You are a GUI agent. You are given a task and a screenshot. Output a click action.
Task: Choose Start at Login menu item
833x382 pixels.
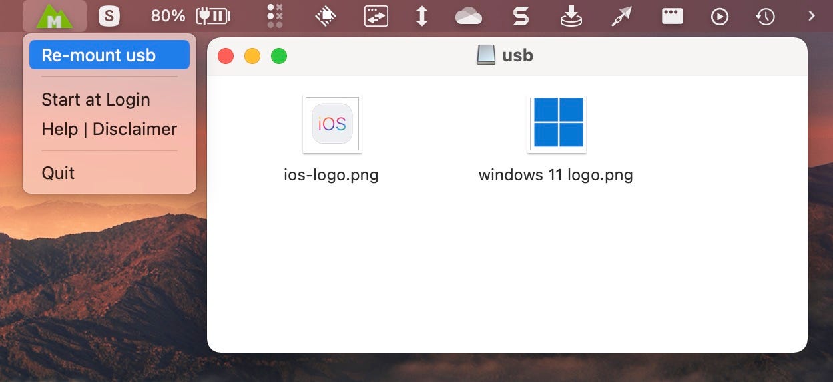coord(109,100)
